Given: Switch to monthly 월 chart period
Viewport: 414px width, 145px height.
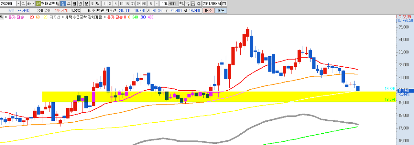Looking at the screenshot, I should [x=74, y=4].
